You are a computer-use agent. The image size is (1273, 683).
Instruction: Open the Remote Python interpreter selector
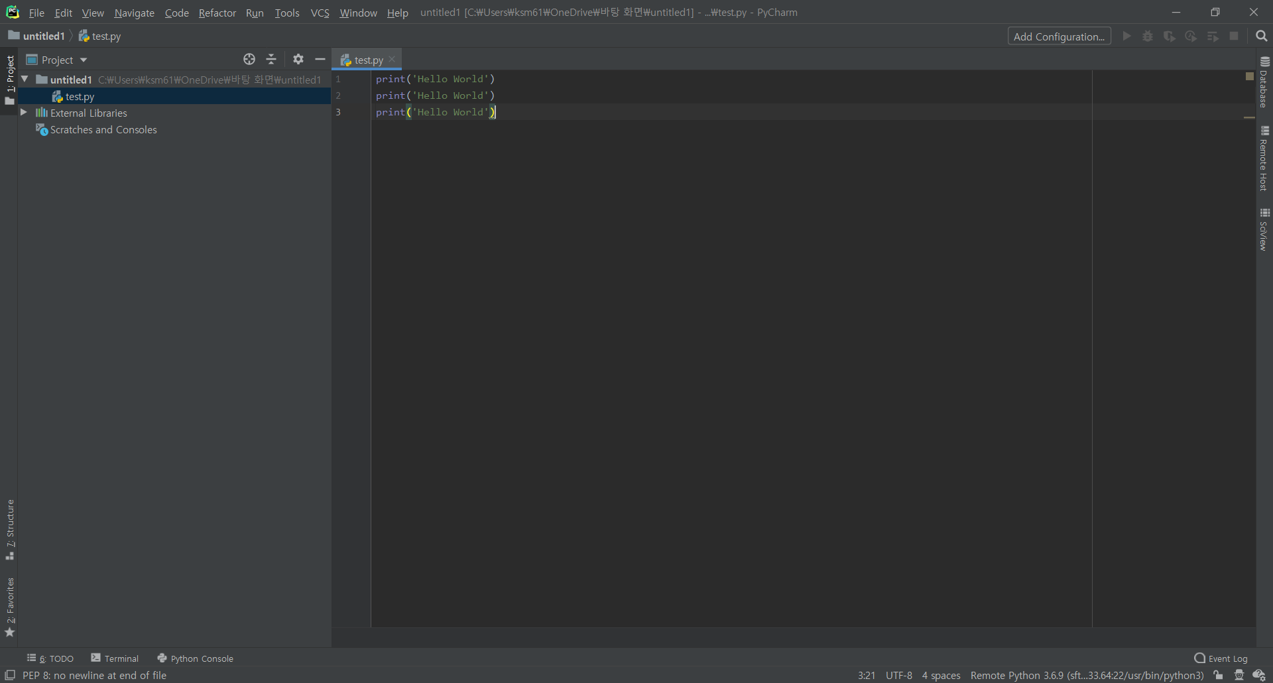(1087, 675)
